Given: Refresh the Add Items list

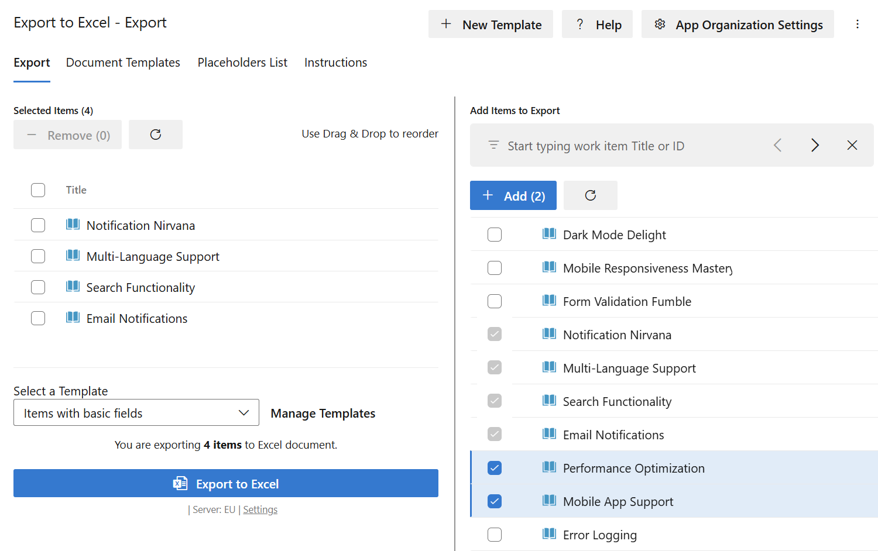Looking at the screenshot, I should 590,195.
